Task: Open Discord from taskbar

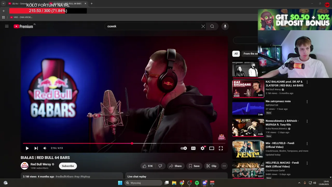Action: point(205,183)
